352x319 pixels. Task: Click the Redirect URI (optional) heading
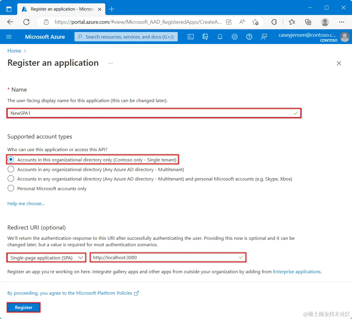pos(36,227)
